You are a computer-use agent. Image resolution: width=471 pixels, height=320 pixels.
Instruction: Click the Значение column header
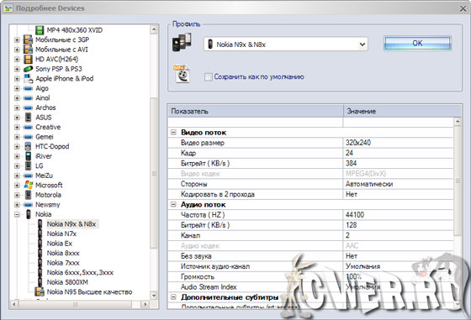[402, 111]
